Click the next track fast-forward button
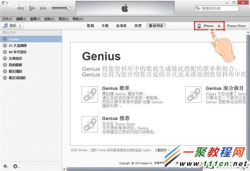 [43, 8]
